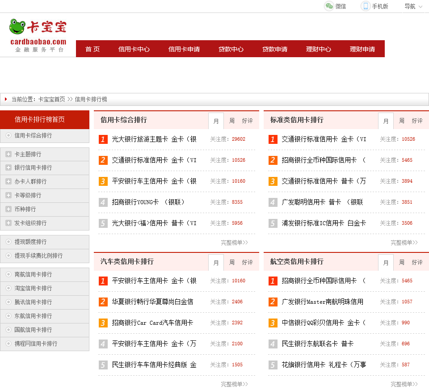Open 光大银行旅游主题卡 金卡 link
Screen dimensions: 429x390
click(x=154, y=139)
